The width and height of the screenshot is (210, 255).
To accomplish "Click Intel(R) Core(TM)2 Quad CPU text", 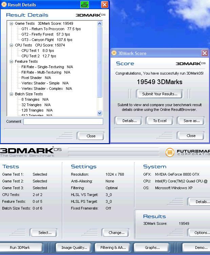I will pyautogui.click(x=181, y=181).
